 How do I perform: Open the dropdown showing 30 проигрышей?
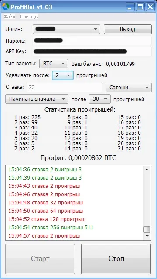click(x=100, y=99)
